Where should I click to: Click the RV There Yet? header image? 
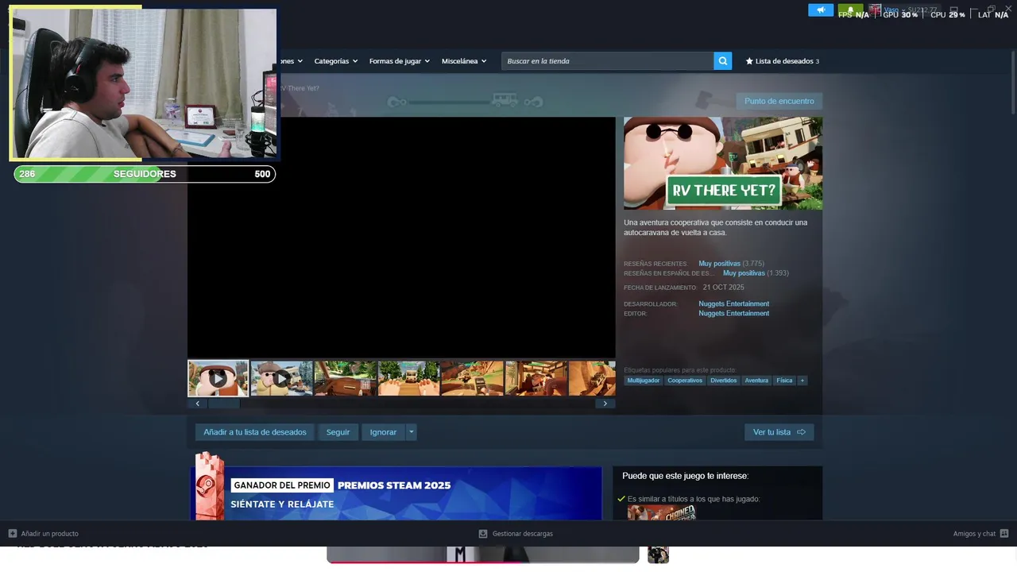723,164
